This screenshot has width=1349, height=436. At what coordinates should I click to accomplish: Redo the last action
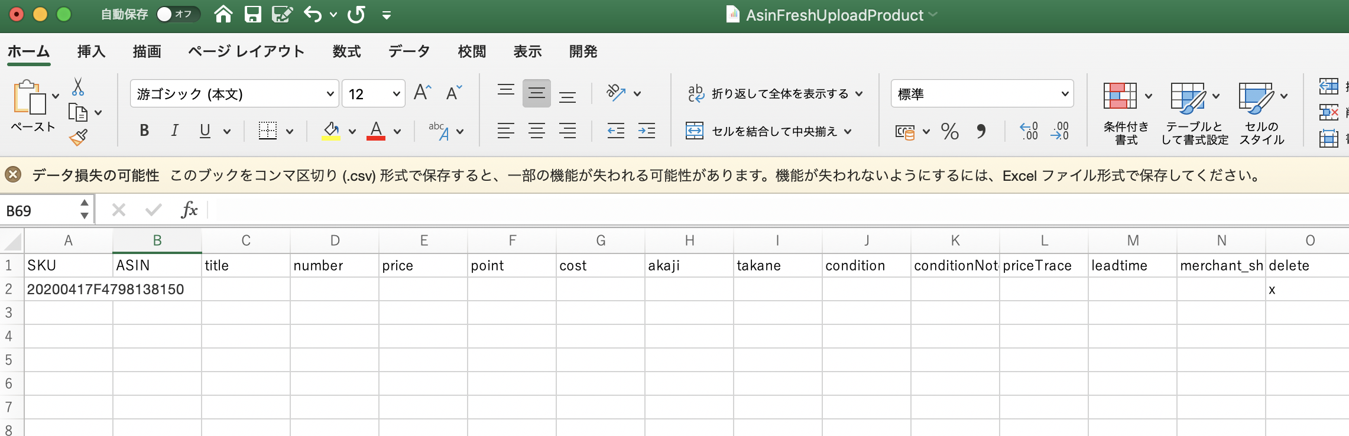[356, 14]
